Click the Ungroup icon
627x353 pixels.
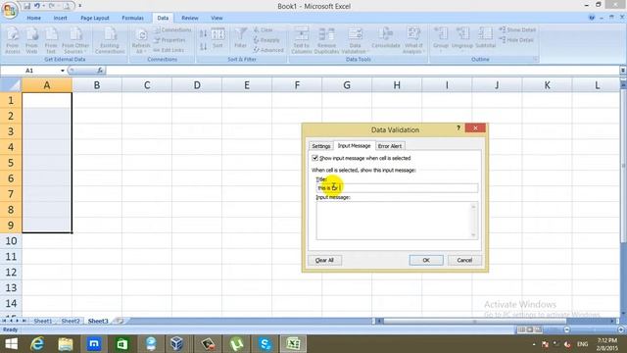(462, 39)
